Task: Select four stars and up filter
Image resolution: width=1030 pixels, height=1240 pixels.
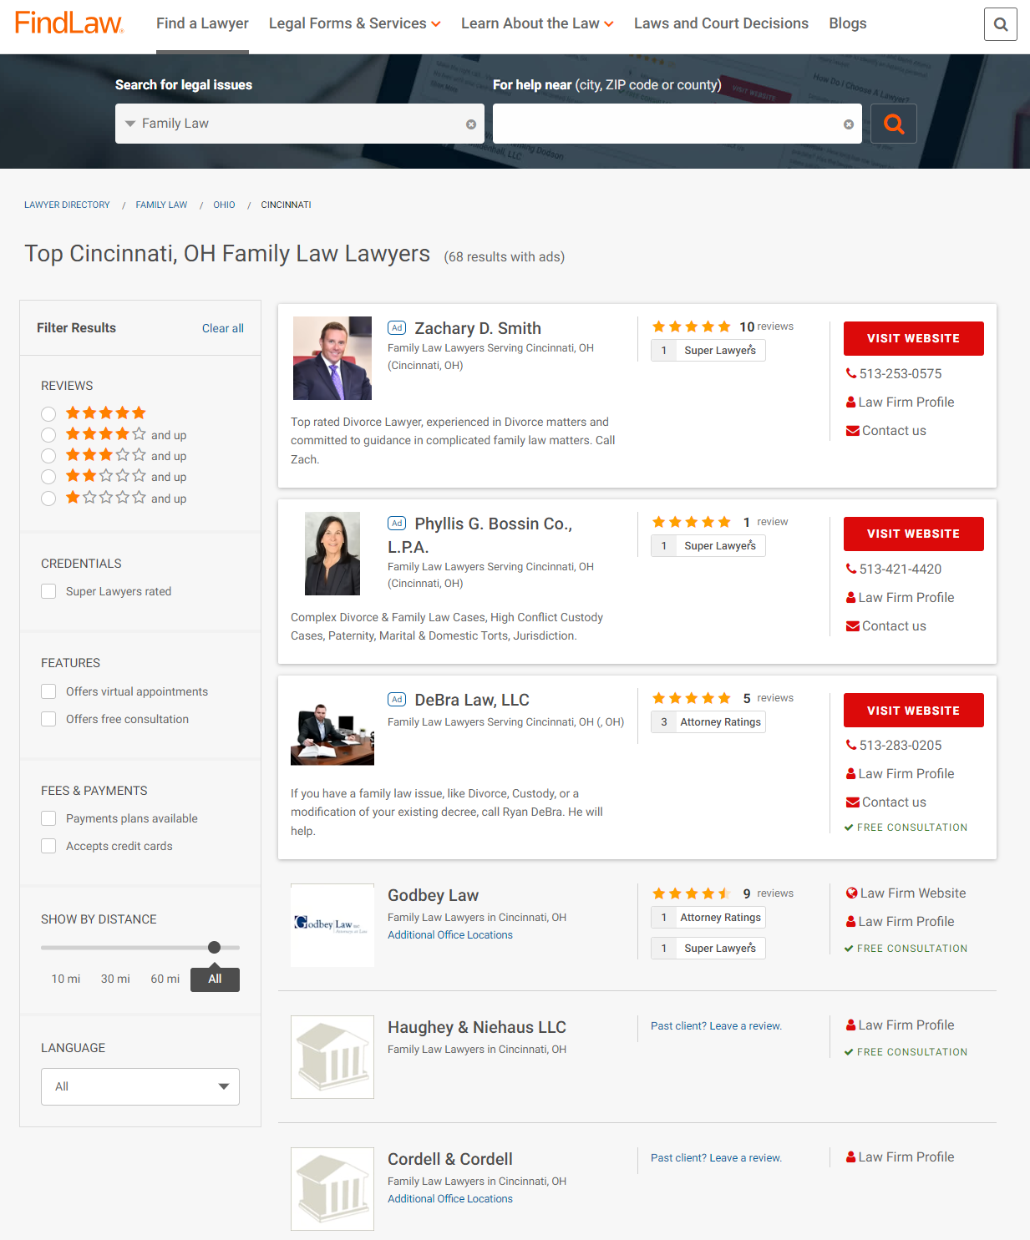Action: tap(48, 435)
